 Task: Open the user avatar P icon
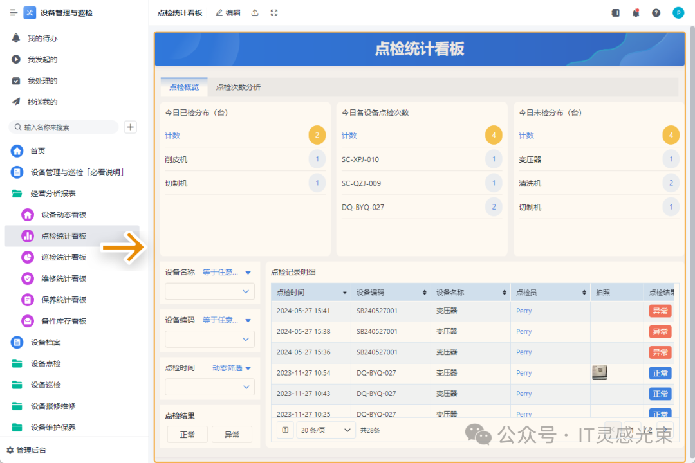pyautogui.click(x=678, y=13)
